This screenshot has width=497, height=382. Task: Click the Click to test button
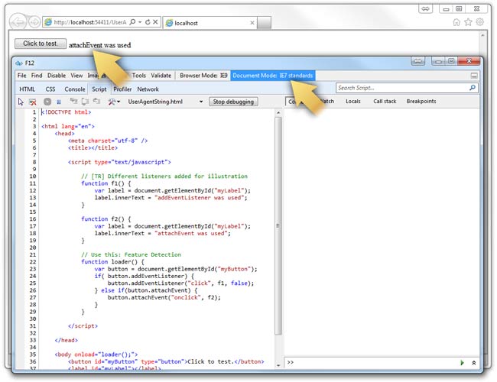[x=41, y=44]
